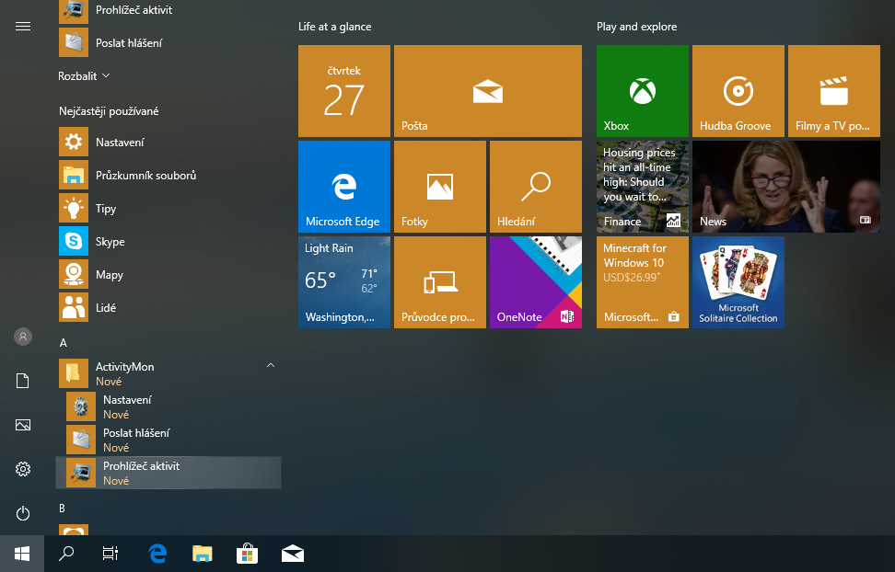Jump to letter A section header

pyautogui.click(x=64, y=343)
